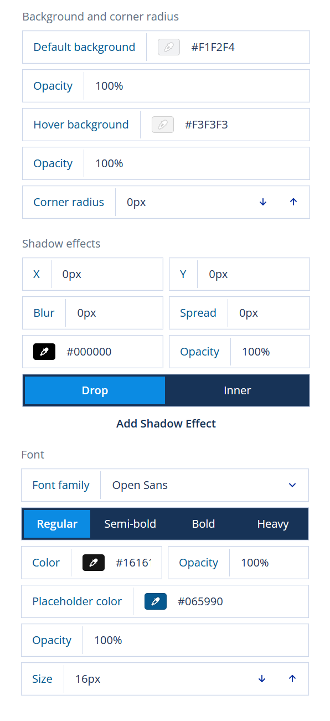Expand the Font family dropdown chevron
The image size is (330, 721).
click(292, 485)
